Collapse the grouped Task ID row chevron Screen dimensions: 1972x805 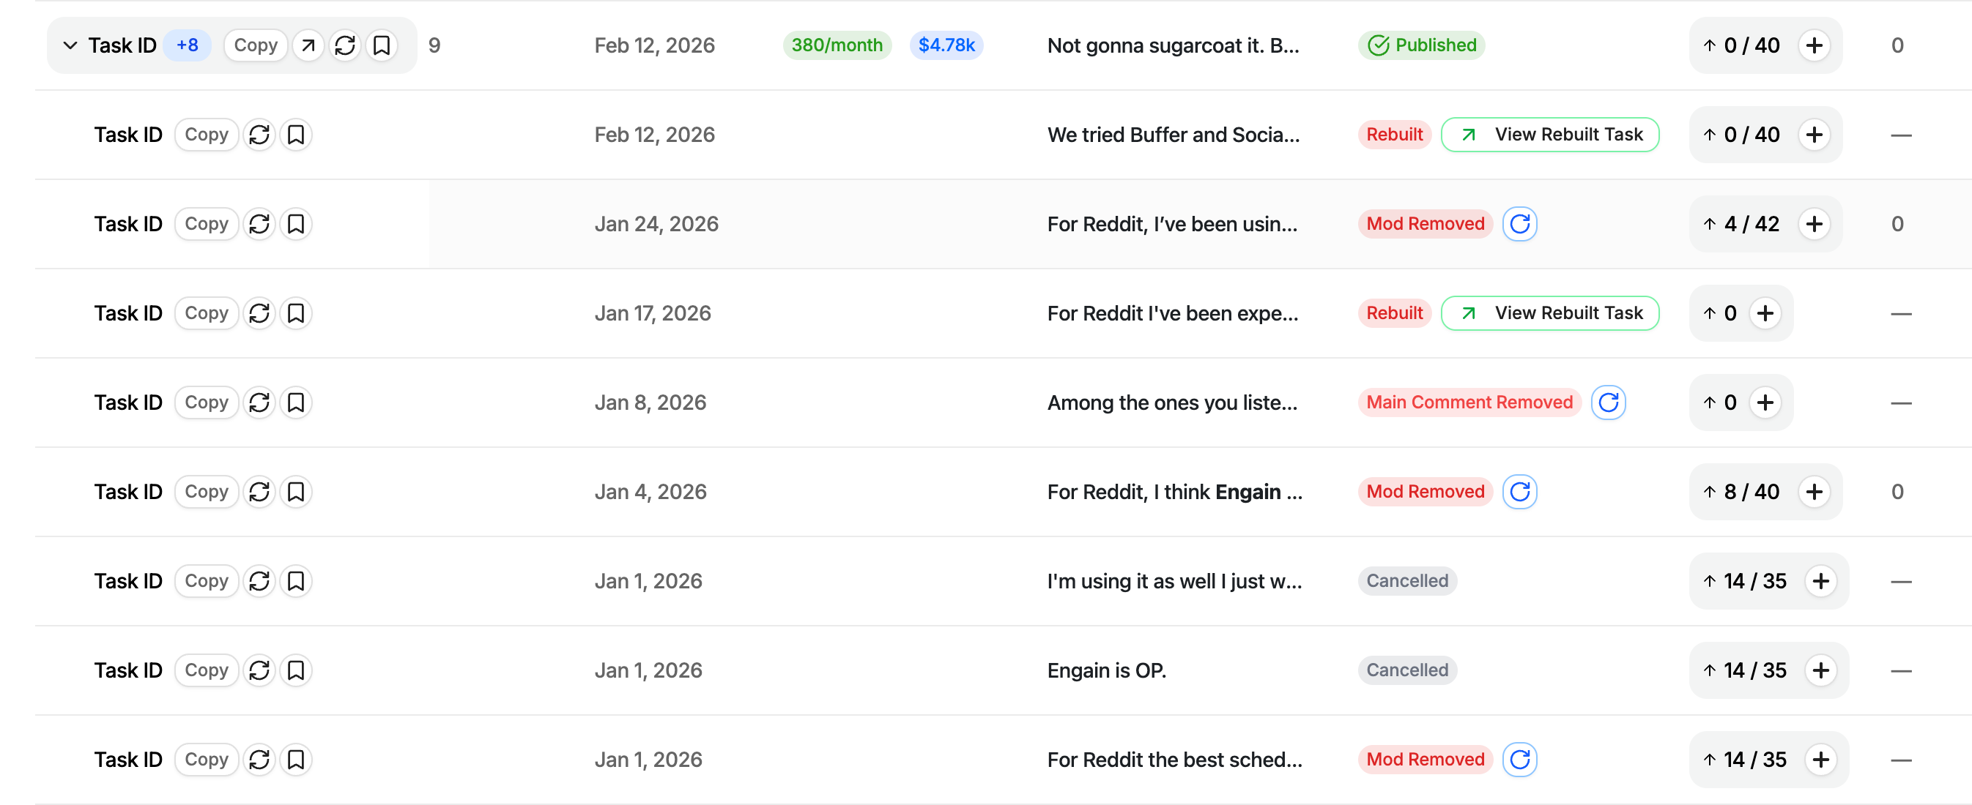click(70, 45)
